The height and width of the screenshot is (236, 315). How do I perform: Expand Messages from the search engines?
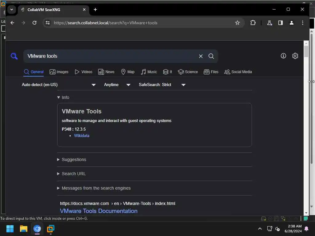pyautogui.click(x=94, y=188)
